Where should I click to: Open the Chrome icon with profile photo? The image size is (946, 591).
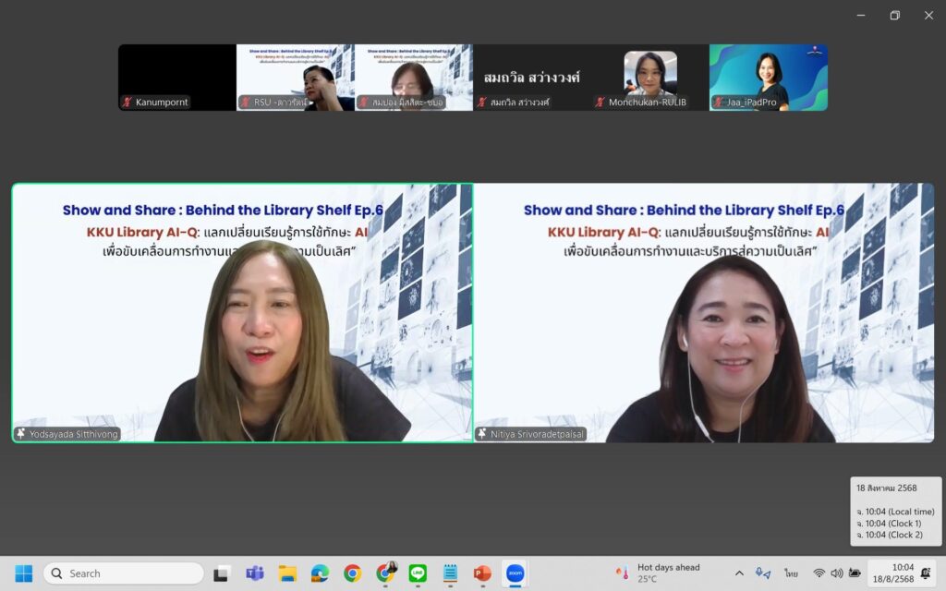click(385, 573)
